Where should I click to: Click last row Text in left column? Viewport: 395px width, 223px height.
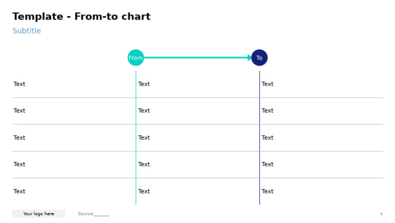[20, 191]
